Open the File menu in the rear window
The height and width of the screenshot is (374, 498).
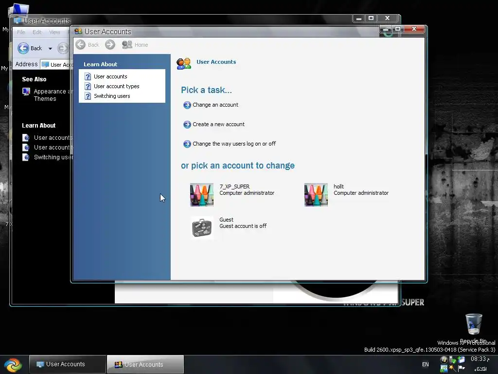click(x=21, y=32)
